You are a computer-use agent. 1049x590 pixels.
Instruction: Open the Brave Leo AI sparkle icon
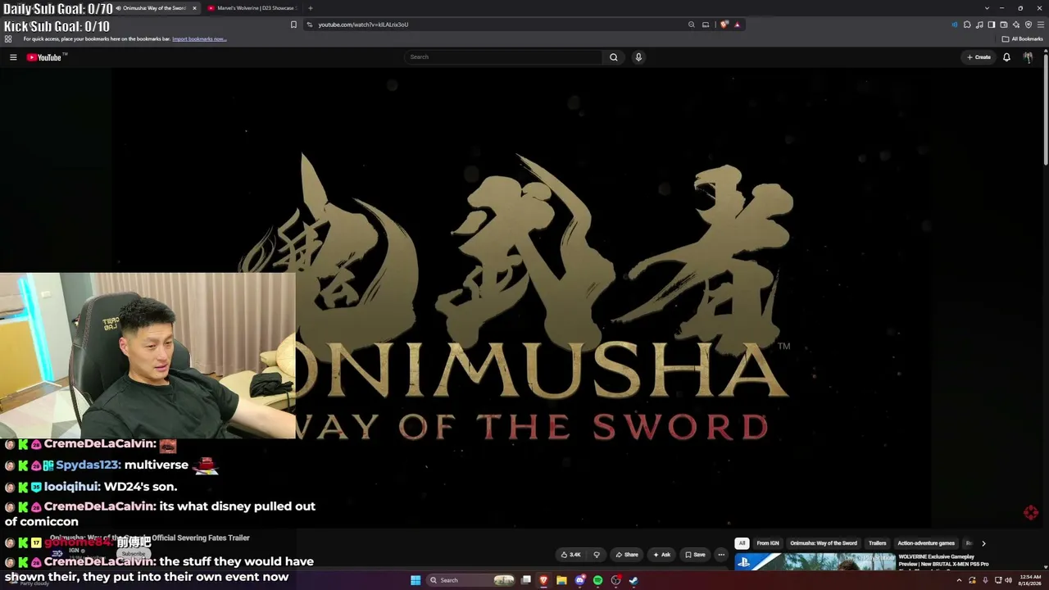click(1016, 25)
